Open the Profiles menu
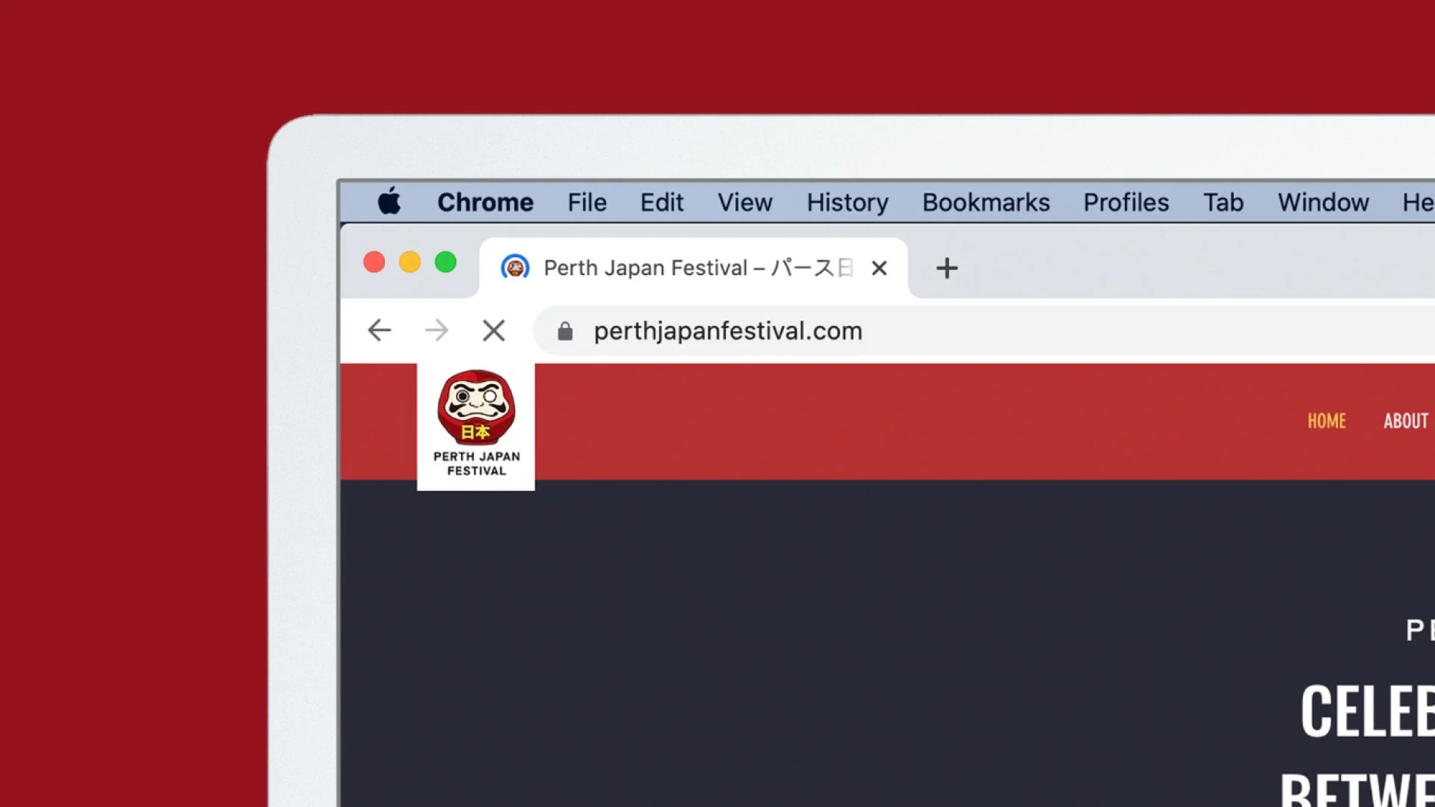1435x807 pixels. click(x=1126, y=202)
